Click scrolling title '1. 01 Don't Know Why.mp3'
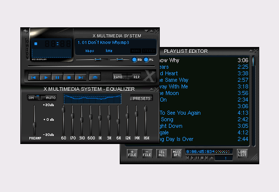This screenshot has width=279, height=192. (x=103, y=42)
